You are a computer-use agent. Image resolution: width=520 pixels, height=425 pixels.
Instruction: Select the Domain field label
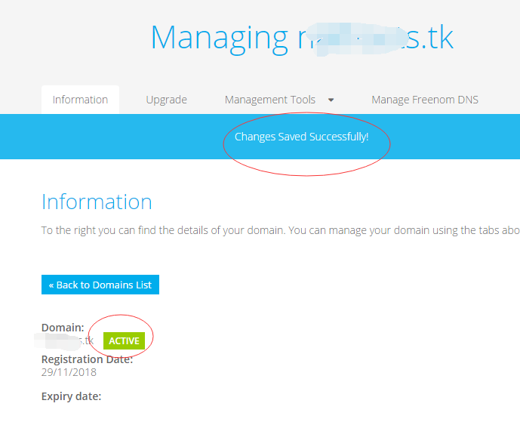pyautogui.click(x=63, y=328)
